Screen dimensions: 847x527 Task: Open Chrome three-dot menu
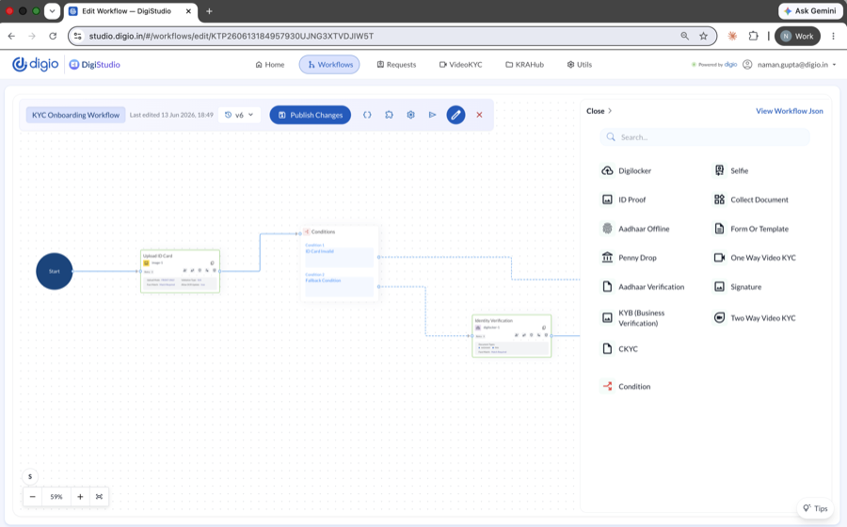click(833, 36)
